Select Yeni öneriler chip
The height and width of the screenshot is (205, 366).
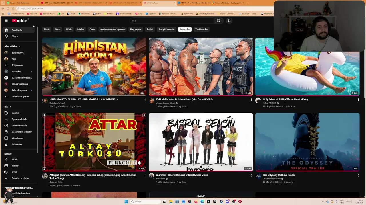(x=202, y=29)
